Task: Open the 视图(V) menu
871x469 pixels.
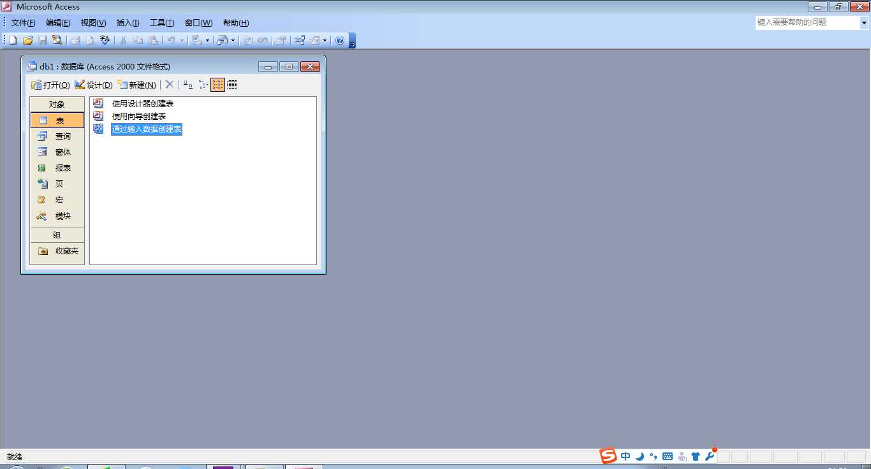Action: pos(93,22)
